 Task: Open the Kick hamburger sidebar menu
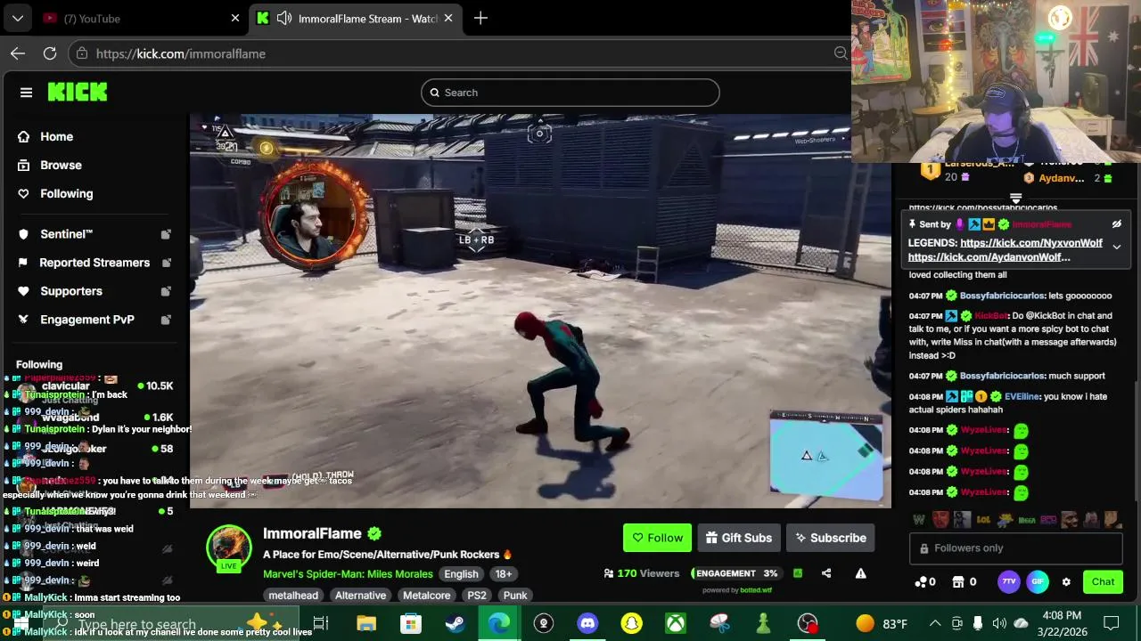(x=26, y=93)
